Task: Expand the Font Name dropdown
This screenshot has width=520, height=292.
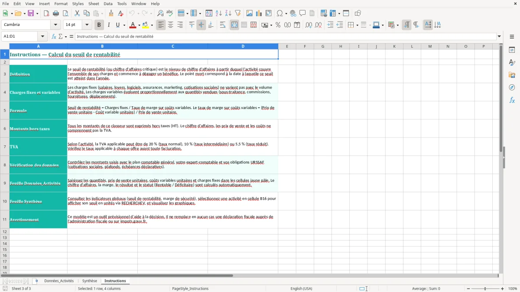Action: click(55, 25)
